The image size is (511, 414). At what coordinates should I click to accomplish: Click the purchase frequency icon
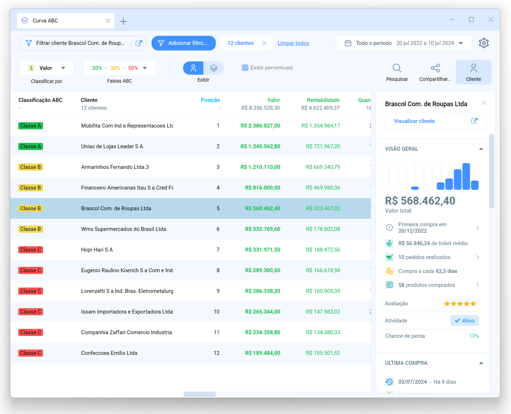coord(390,271)
